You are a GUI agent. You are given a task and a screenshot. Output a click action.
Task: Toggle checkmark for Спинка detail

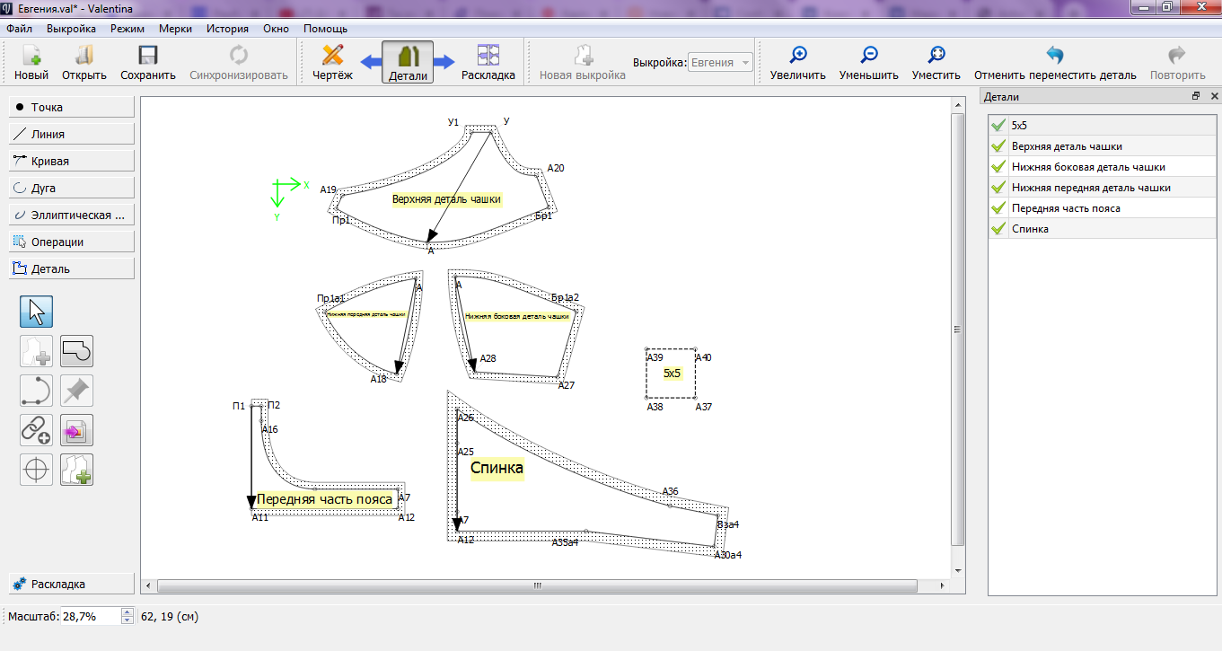pyautogui.click(x=998, y=229)
